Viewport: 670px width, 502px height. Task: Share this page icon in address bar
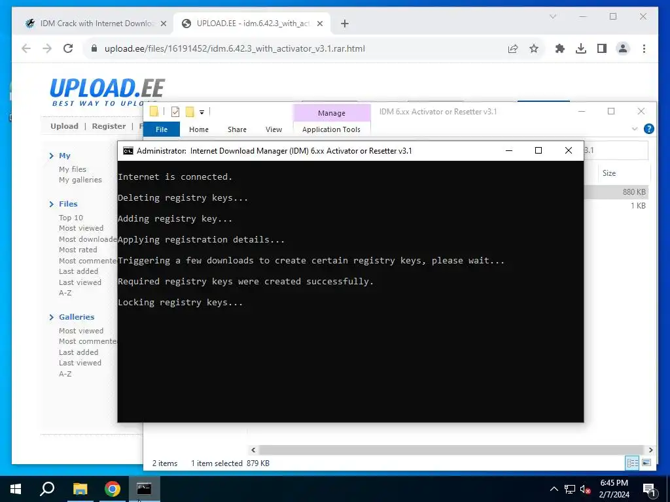coord(513,48)
